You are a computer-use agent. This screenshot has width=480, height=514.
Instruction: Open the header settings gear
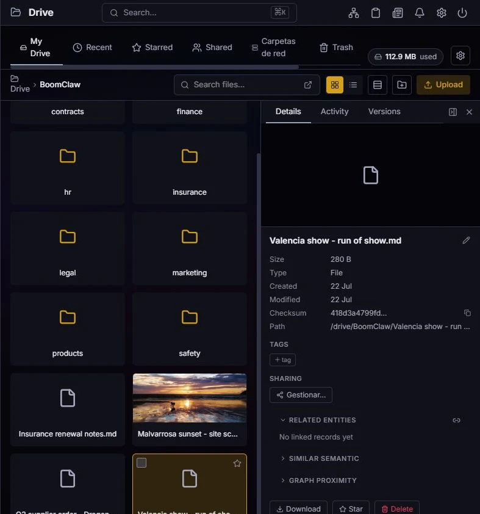click(x=442, y=13)
